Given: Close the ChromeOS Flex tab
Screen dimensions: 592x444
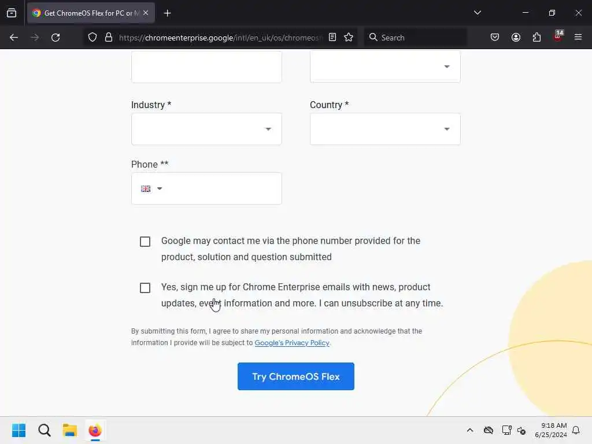Looking at the screenshot, I should pos(146,13).
